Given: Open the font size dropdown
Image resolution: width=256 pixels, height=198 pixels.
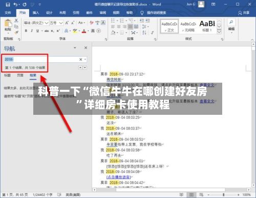Looking at the screenshot, I should pyautogui.click(x=61, y=23).
